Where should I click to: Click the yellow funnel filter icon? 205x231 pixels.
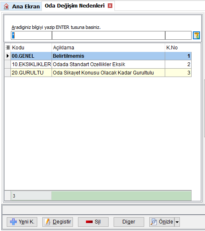tap(196, 35)
